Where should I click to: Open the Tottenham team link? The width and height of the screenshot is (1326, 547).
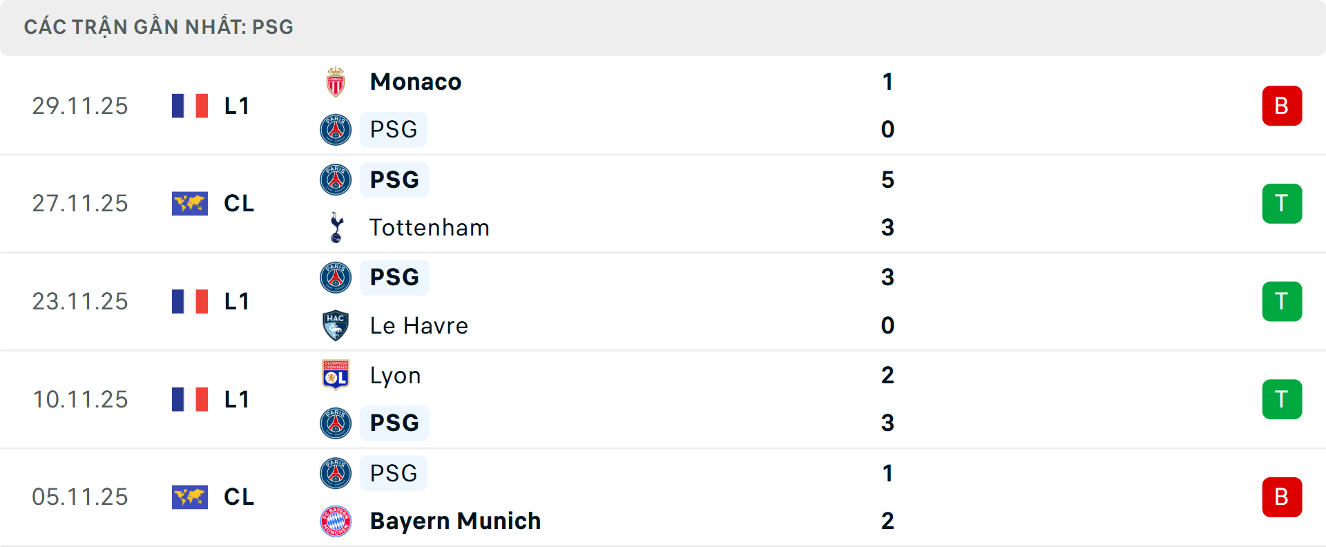pyautogui.click(x=430, y=227)
